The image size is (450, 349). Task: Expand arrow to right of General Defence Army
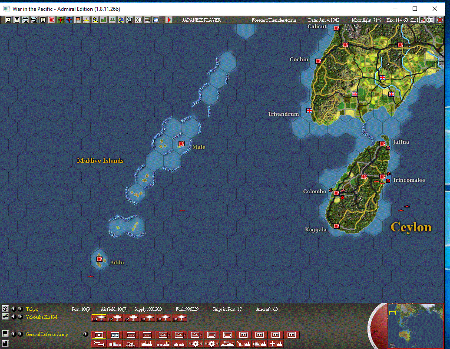pyautogui.click(x=85, y=334)
